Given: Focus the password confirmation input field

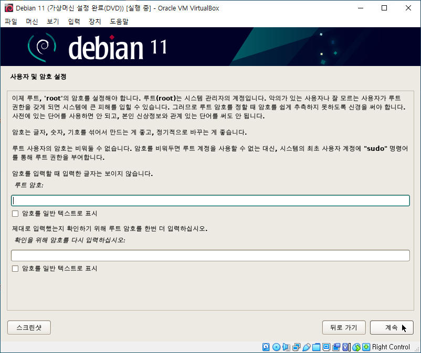Looking at the screenshot, I should click(210, 256).
